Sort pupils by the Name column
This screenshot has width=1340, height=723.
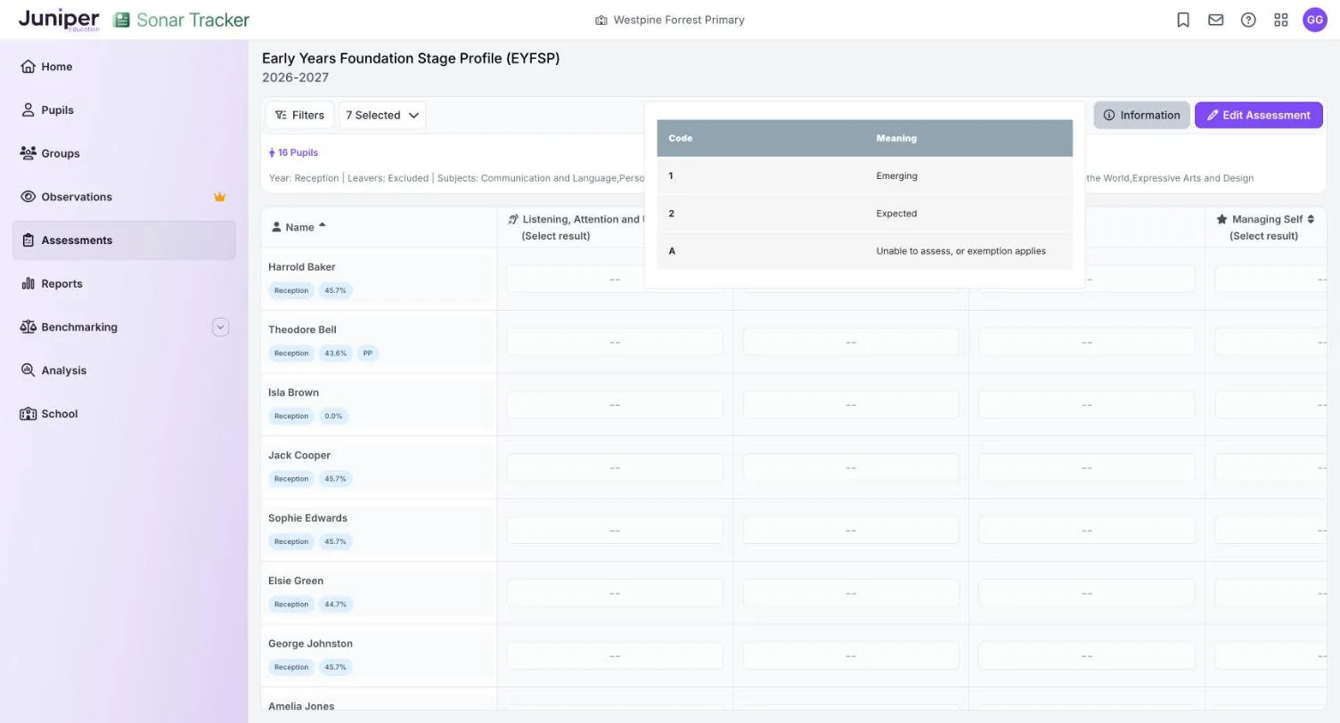(x=299, y=227)
